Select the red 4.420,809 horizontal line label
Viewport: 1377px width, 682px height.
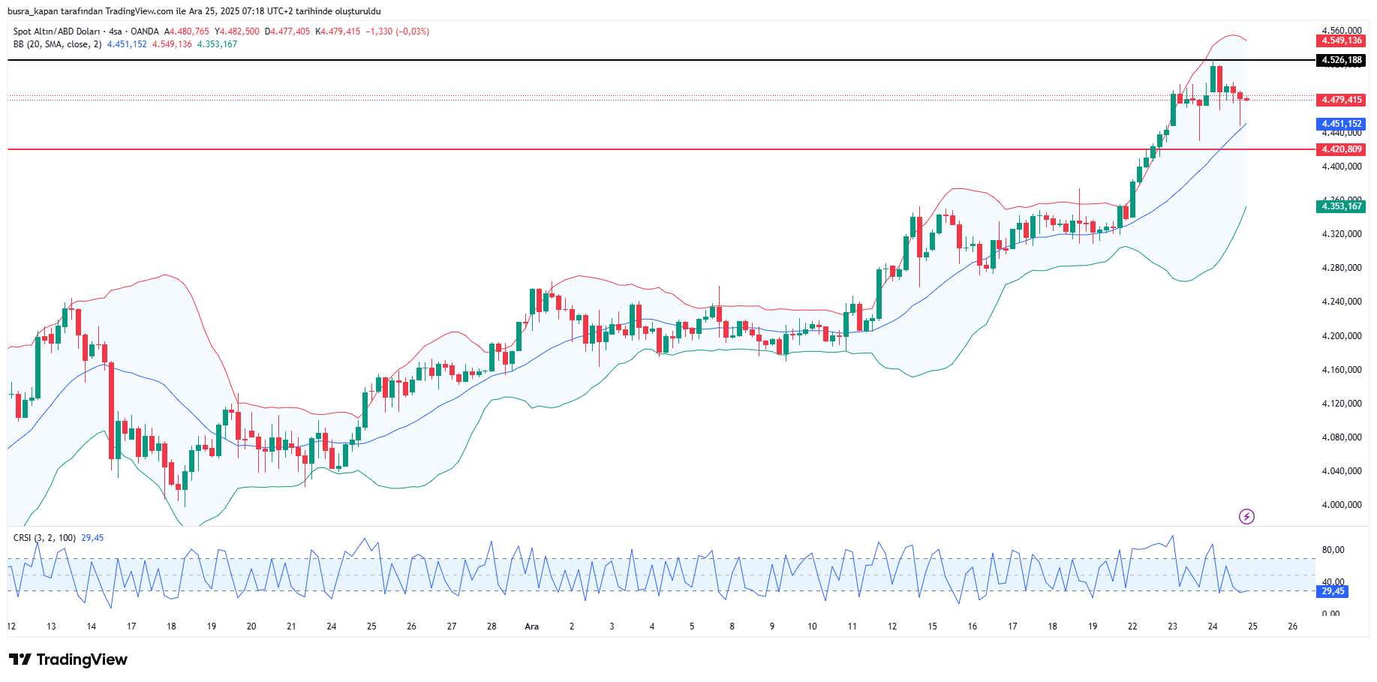[1341, 149]
